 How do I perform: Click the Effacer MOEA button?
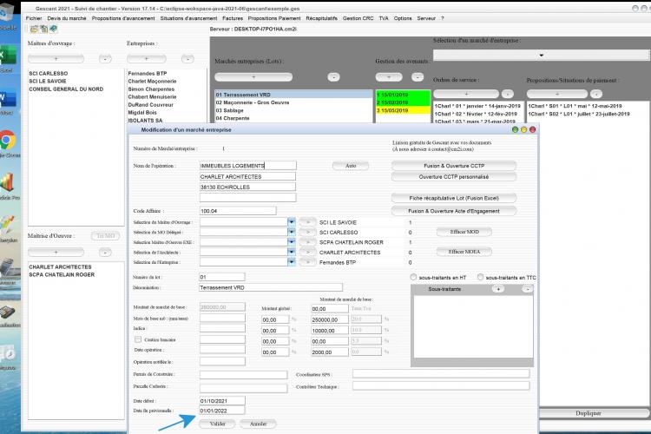(x=464, y=252)
